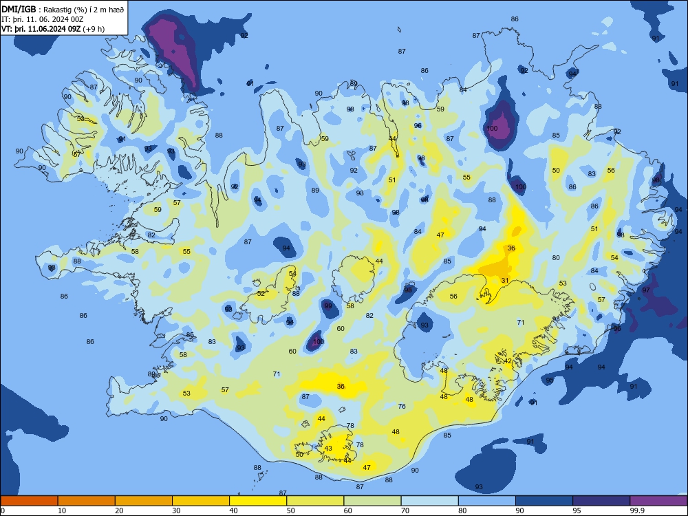Image resolution: width=688 pixels, height=516 pixels.
Task: Click the 0–10 dark orange legend swatch
Action: click(x=29, y=501)
